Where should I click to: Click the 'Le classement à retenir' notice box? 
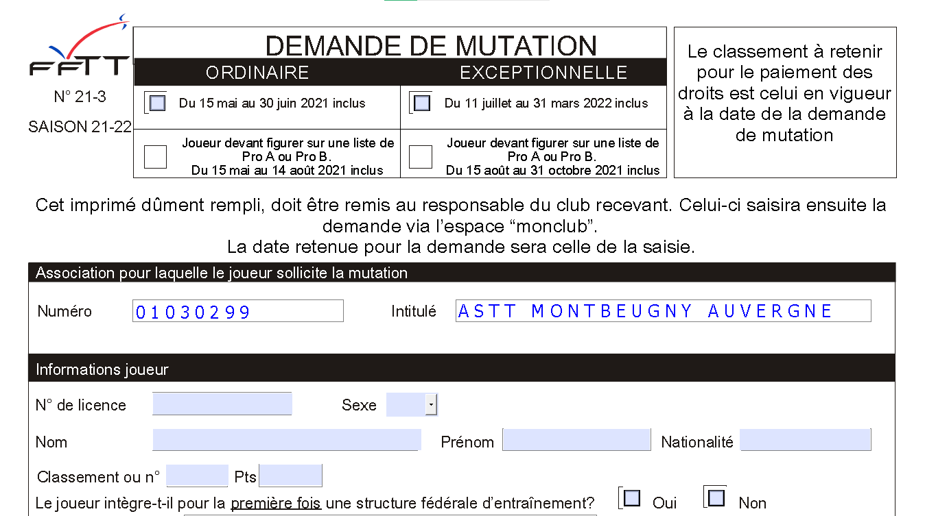click(x=785, y=103)
